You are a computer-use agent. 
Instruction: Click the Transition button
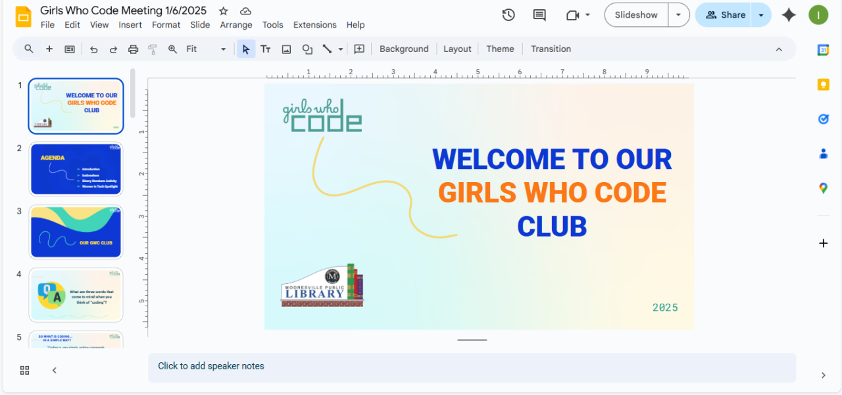click(x=551, y=49)
